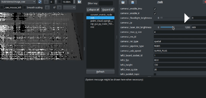206x98 pixels.
Task: Open the /oak/stereo/image_raw topic dropdown
Action: tap(18, 2)
